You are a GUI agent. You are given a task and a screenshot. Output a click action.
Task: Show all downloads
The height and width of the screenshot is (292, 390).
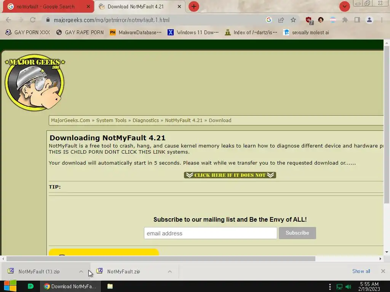[x=361, y=271]
